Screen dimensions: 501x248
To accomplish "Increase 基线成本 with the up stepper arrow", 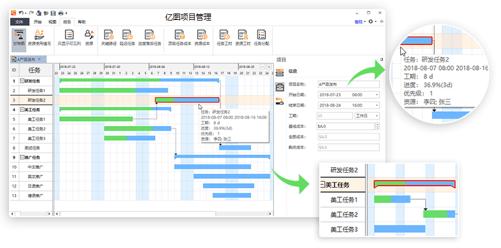I will click(x=377, y=124).
